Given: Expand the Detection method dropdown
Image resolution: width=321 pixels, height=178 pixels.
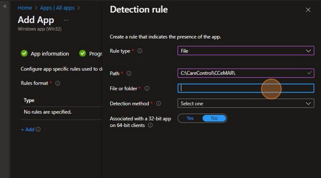Looking at the screenshot, I should (246, 104).
